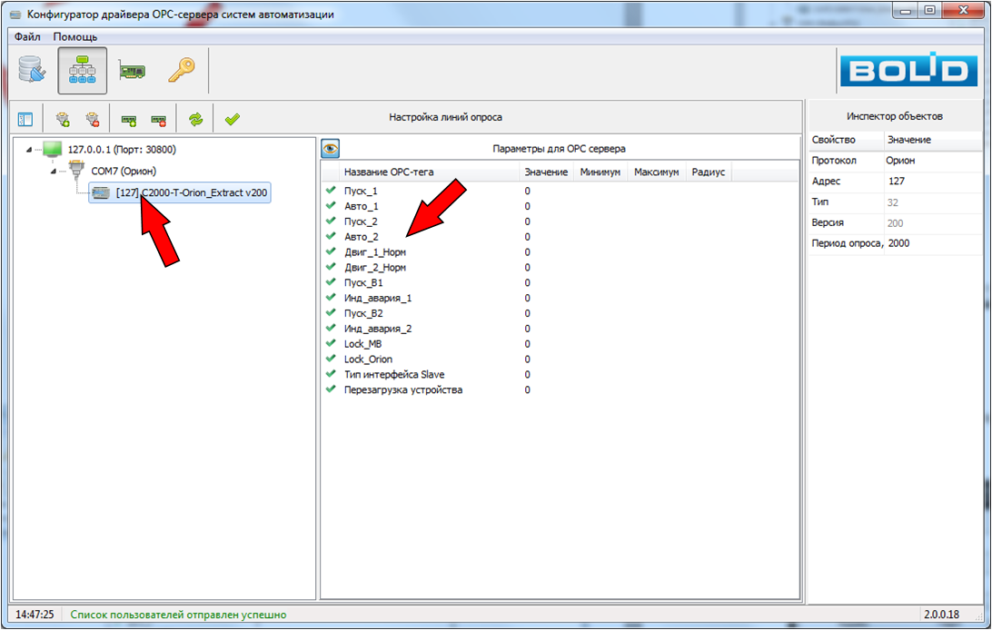This screenshot has width=992, height=630.
Task: Select the polling lines tree view icon
Action: pos(82,72)
